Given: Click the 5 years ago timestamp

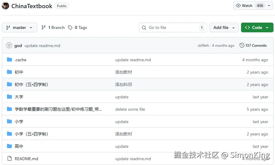Looking at the screenshot, I should tap(257, 109).
